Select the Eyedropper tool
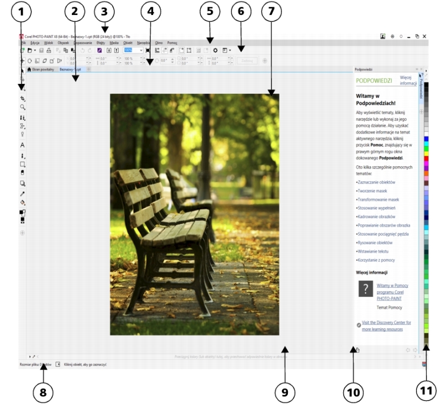Image resolution: width=442 pixels, height=406 pixels. [23, 193]
